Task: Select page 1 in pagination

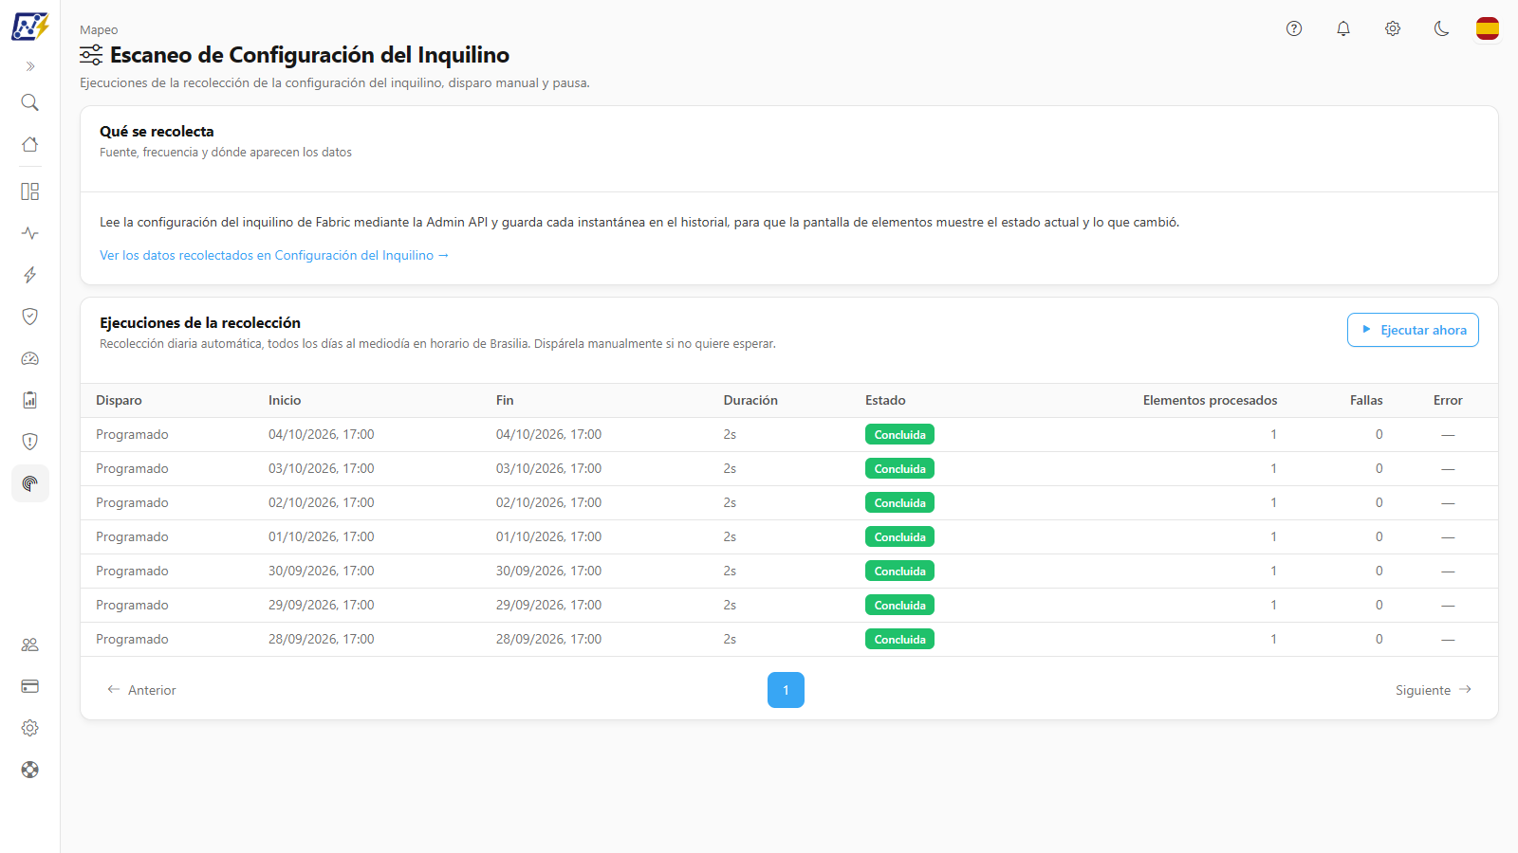Action: click(x=786, y=690)
